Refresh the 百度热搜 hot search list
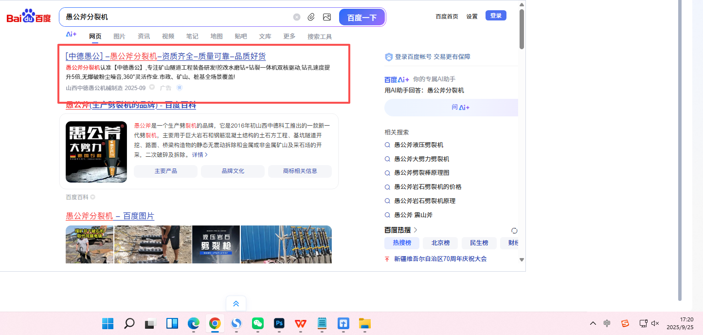This screenshot has height=335, width=703. (x=514, y=230)
